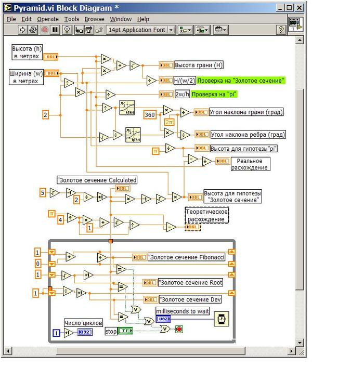Image resolution: width=364 pixels, height=380 pixels.
Task: Click the Run Continuously button
Action: pos(33,30)
